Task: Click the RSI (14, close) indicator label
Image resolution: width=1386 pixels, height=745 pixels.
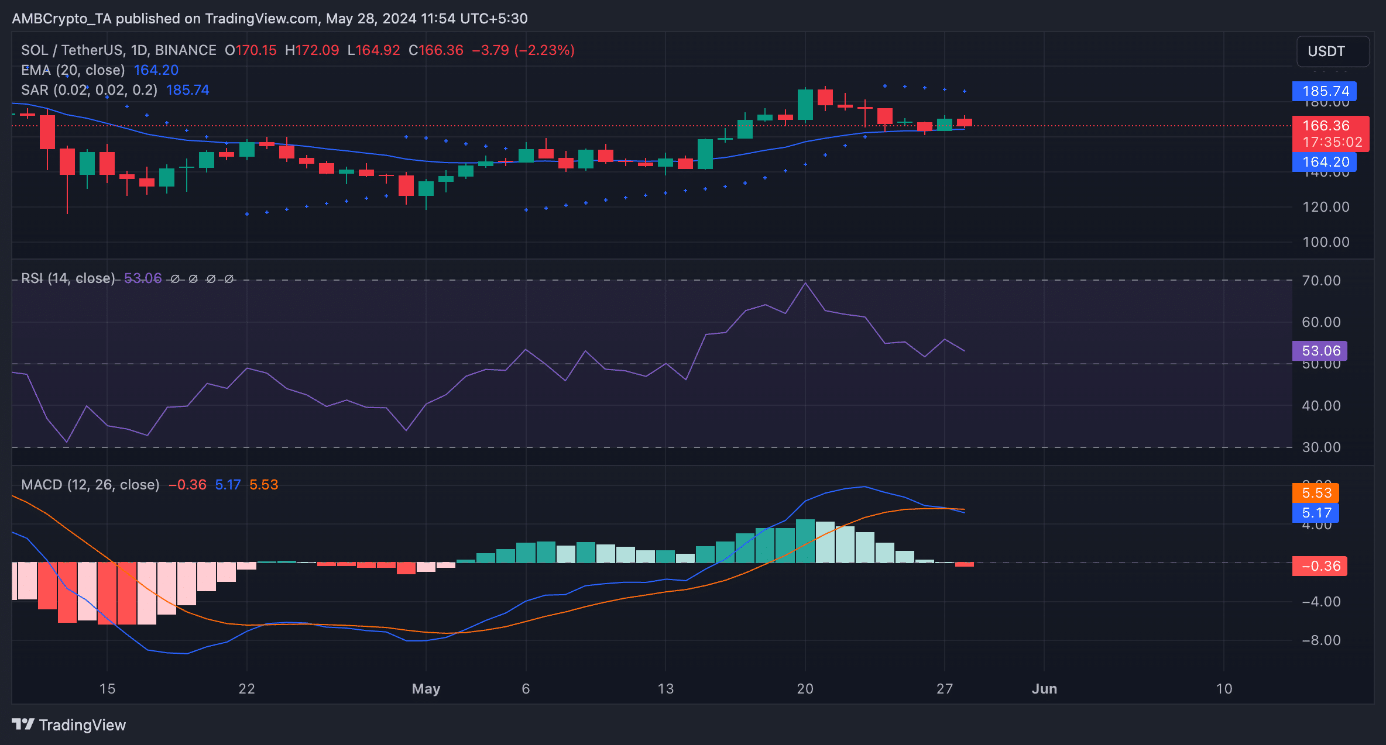Action: pos(68,278)
